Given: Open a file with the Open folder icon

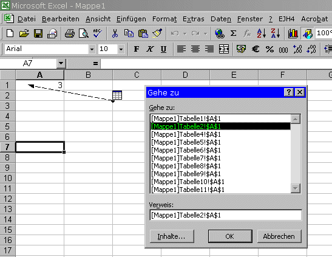Looking at the screenshot, I should coord(24,33).
